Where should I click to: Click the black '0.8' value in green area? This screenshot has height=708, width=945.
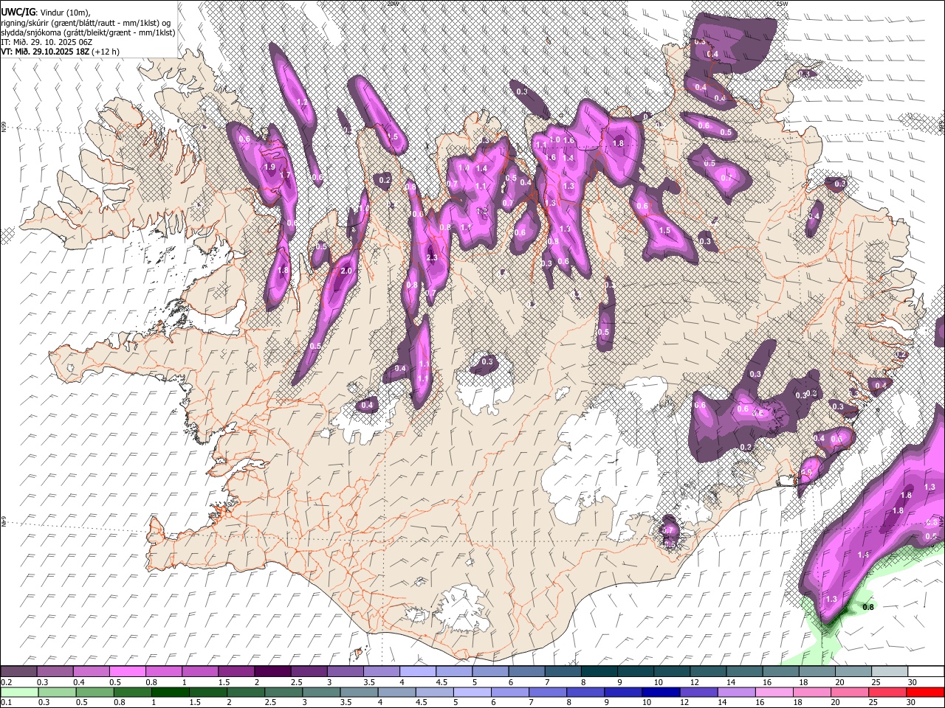(868, 607)
